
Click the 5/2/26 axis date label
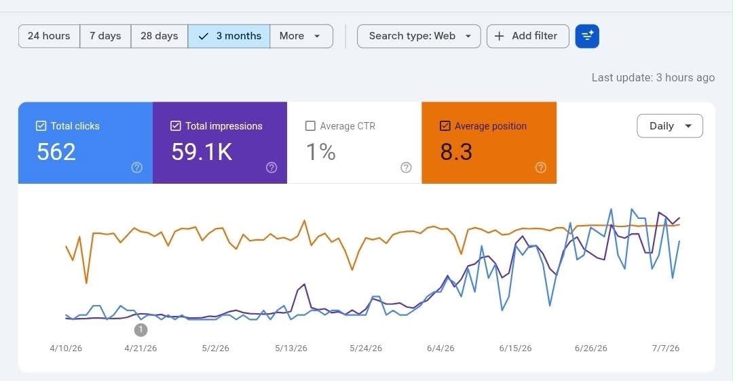pyautogui.click(x=216, y=348)
